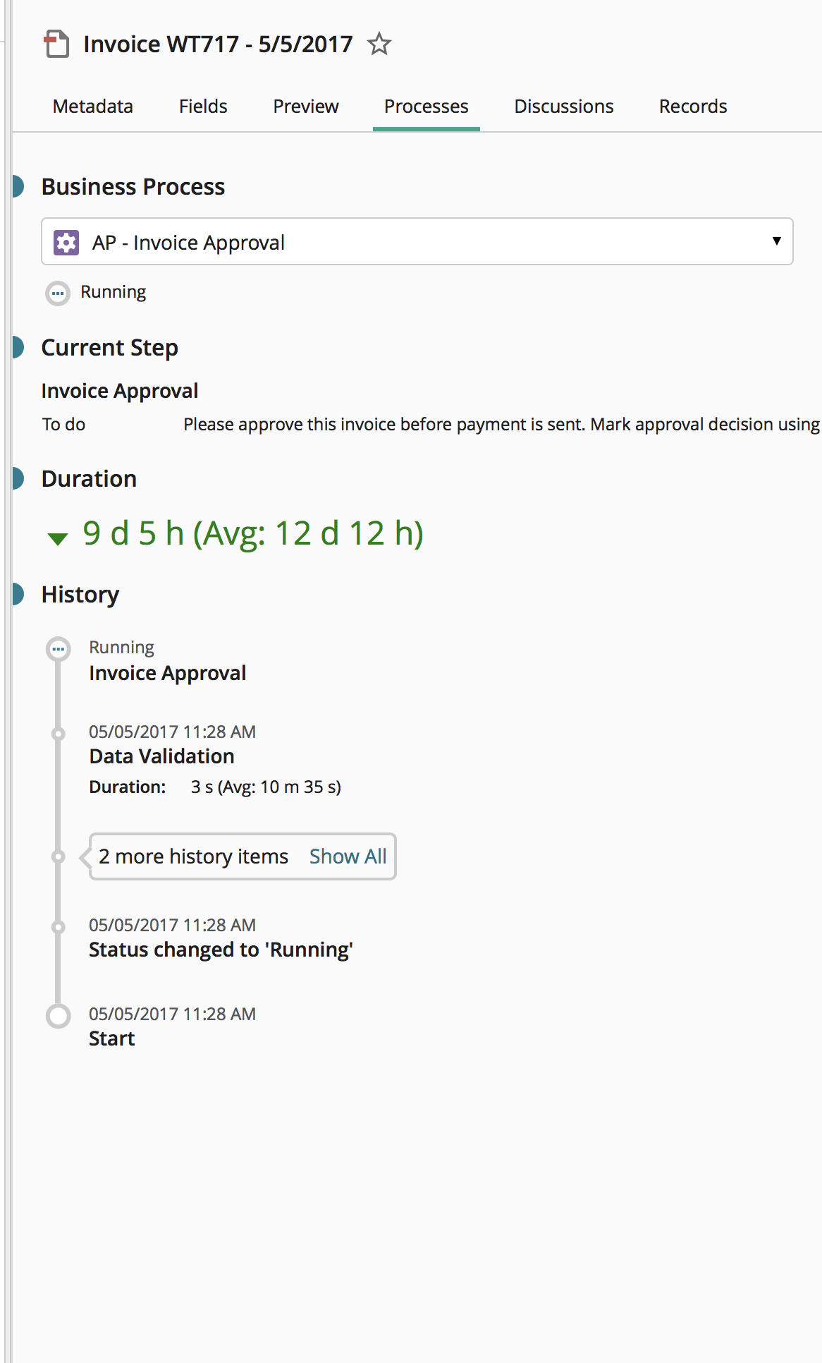The width and height of the screenshot is (822, 1363).
Task: Click the Data Validation timeline dot
Action: pyautogui.click(x=59, y=734)
